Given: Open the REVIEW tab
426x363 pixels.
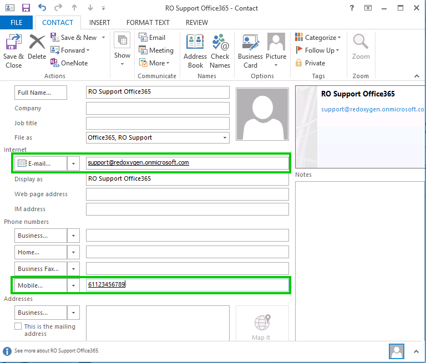Looking at the screenshot, I should tap(197, 23).
